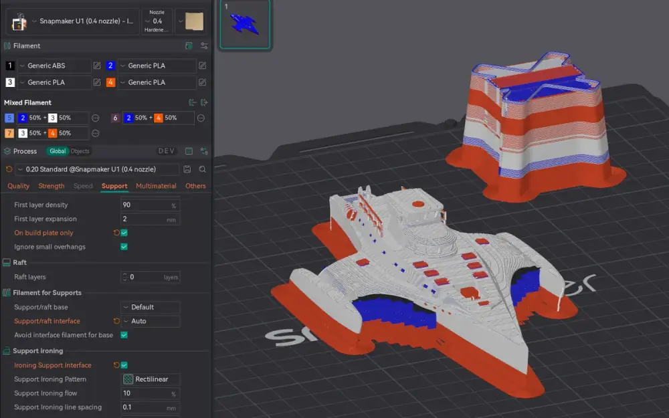The width and height of the screenshot is (669, 418).
Task: Click the Support Ironing section icon
Action: (x=7, y=351)
